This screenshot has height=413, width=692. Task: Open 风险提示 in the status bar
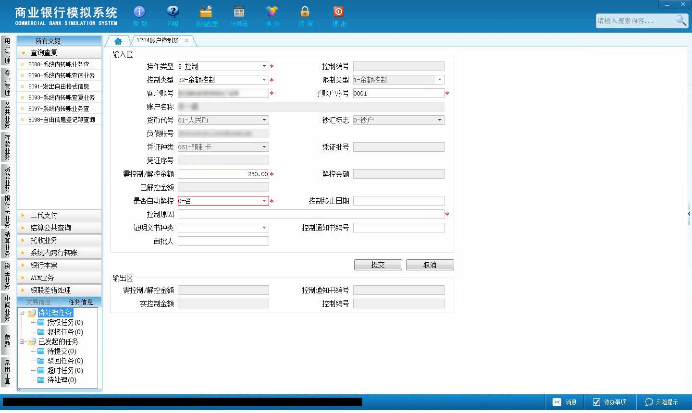(x=662, y=402)
